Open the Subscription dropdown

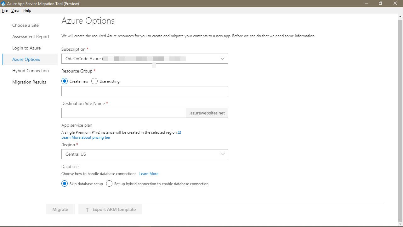coord(145,59)
